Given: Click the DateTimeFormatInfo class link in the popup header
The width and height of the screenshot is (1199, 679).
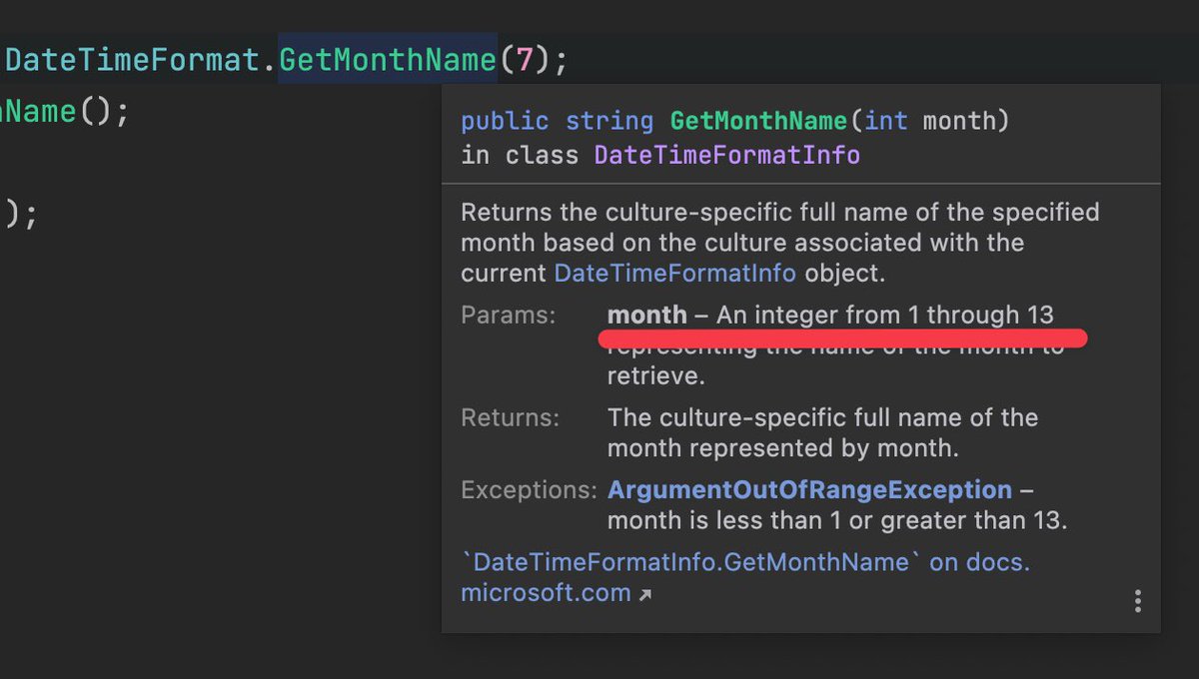Looking at the screenshot, I should 726,156.
